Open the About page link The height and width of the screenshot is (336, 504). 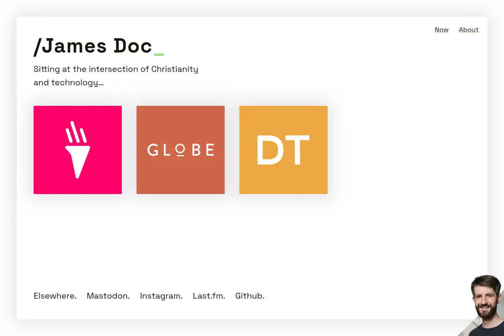pyautogui.click(x=469, y=30)
